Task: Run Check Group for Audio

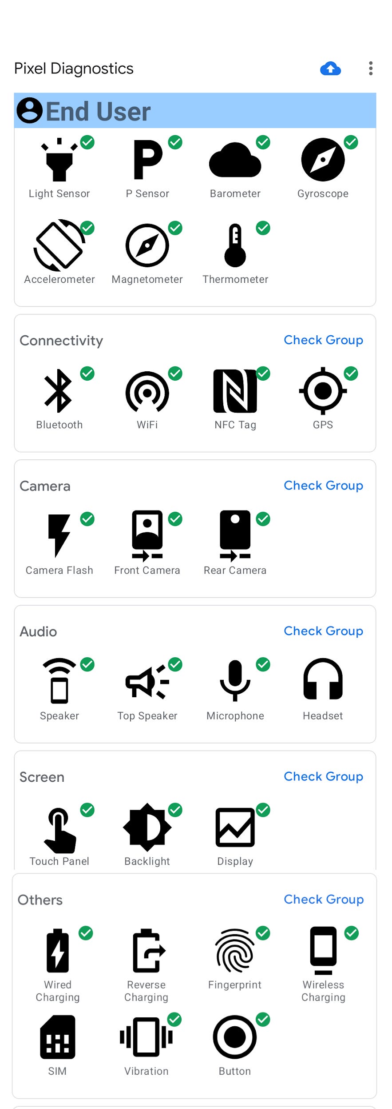Action: (323, 631)
